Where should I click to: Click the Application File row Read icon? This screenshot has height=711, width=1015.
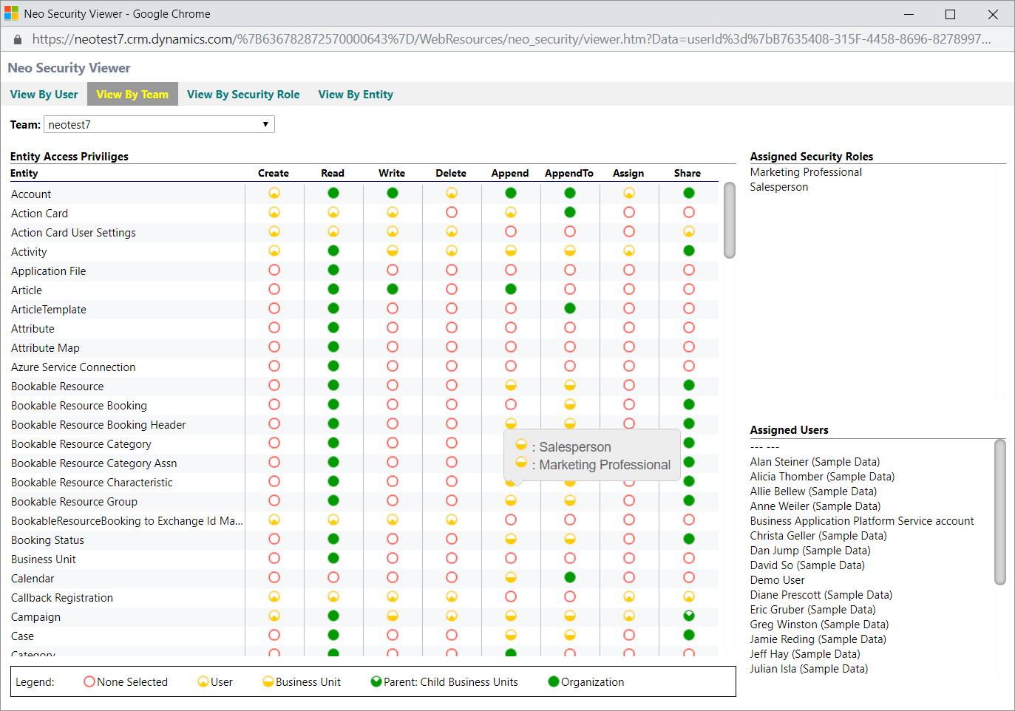point(333,270)
